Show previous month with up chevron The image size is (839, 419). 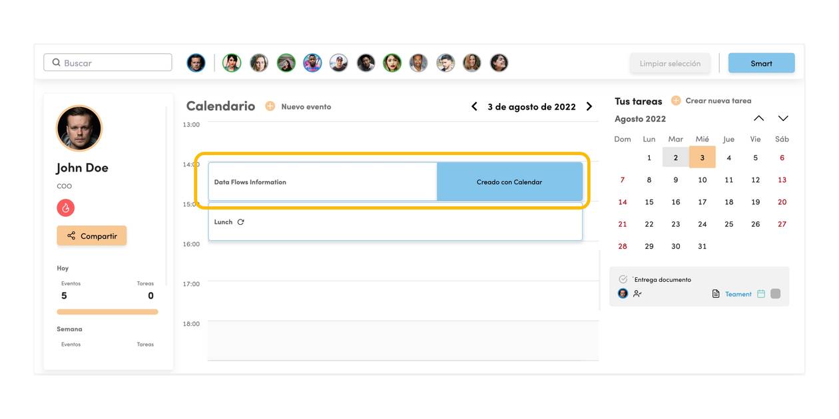(758, 118)
